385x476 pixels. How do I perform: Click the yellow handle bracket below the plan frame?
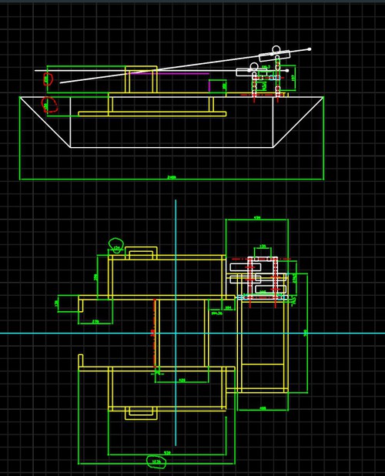point(141,414)
